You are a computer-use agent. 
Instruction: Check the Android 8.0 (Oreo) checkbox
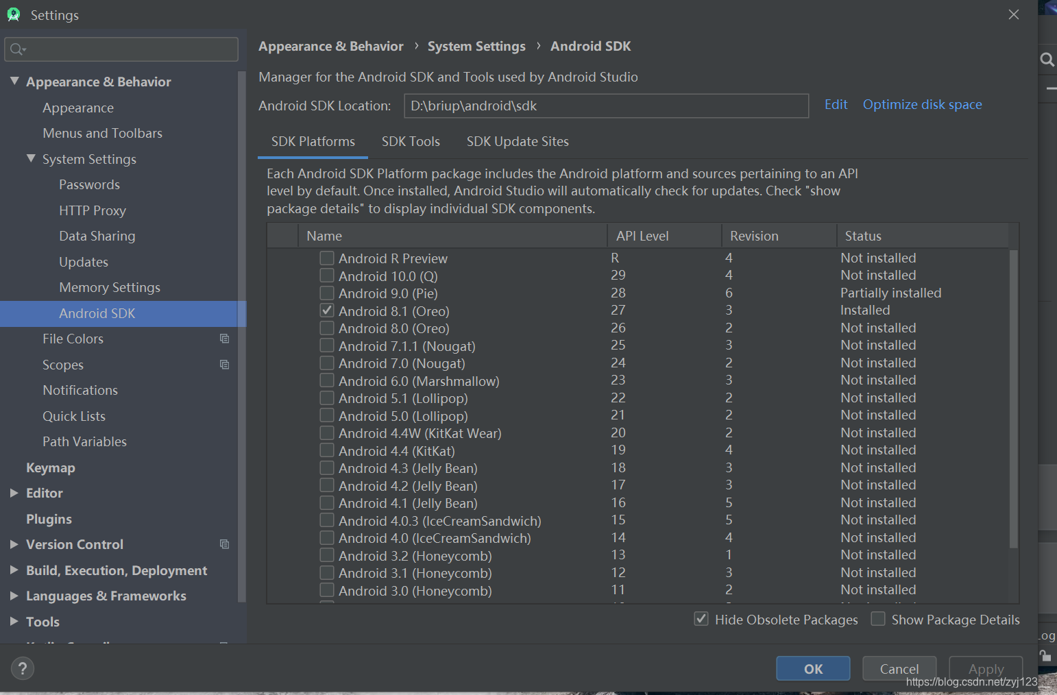(x=327, y=328)
